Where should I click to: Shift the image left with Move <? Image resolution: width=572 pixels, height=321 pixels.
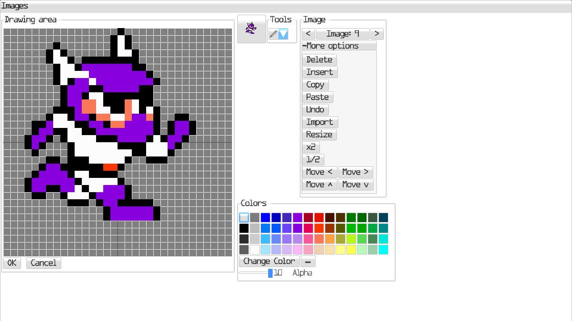[319, 172]
